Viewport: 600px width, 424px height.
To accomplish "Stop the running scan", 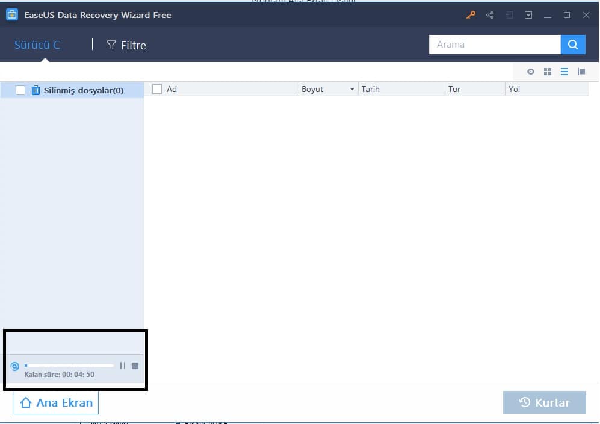I will coord(135,366).
